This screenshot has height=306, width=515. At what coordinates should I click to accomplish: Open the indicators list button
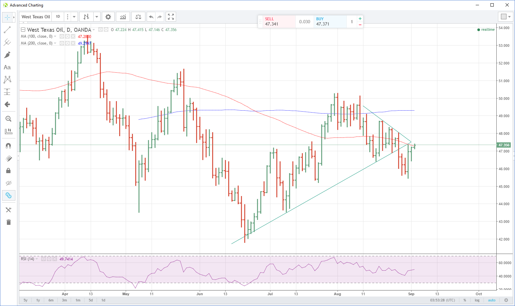click(123, 17)
